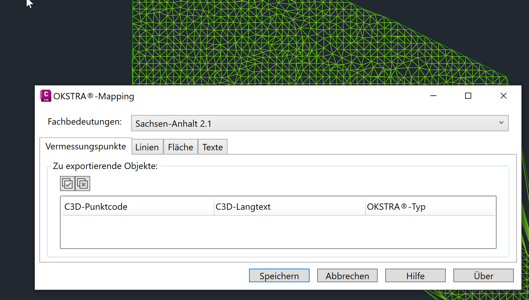Click the Speichern button
529x300 pixels.
coord(279,276)
